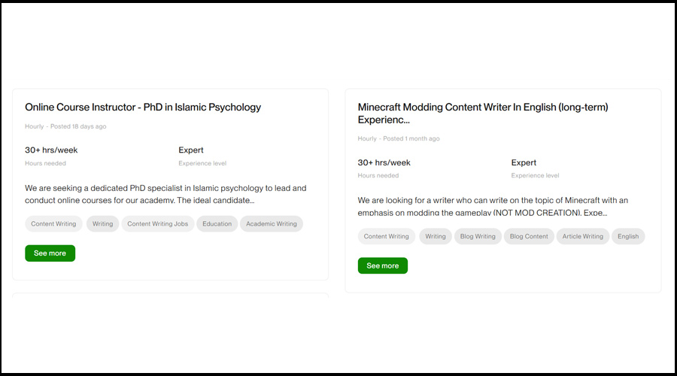Choose the Blog Writing tag
This screenshot has height=376, width=677.
[478, 237]
